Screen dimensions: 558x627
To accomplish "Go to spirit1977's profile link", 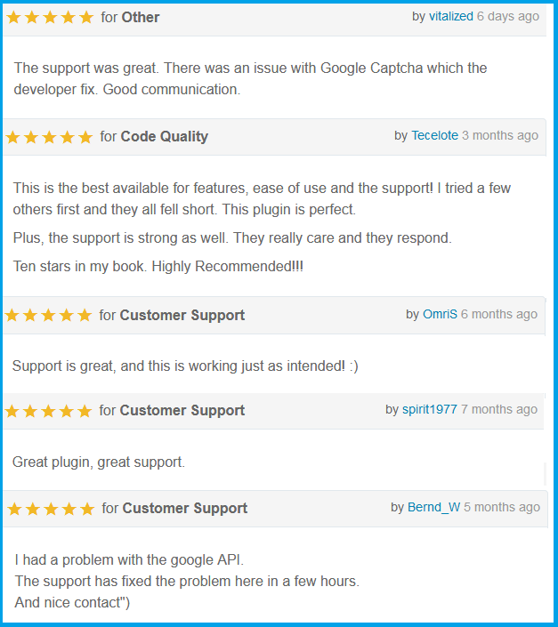I will 430,409.
